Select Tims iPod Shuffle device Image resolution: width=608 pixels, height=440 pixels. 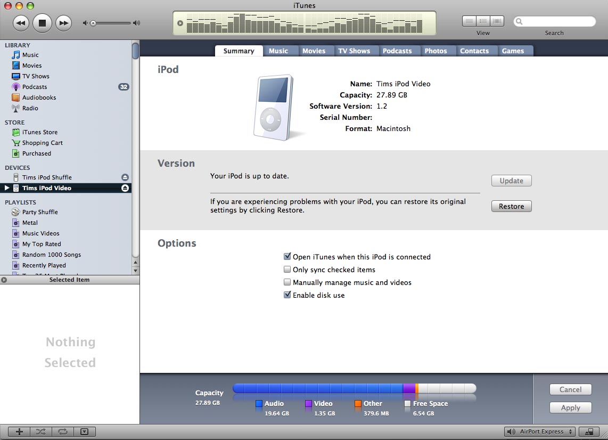(x=47, y=177)
